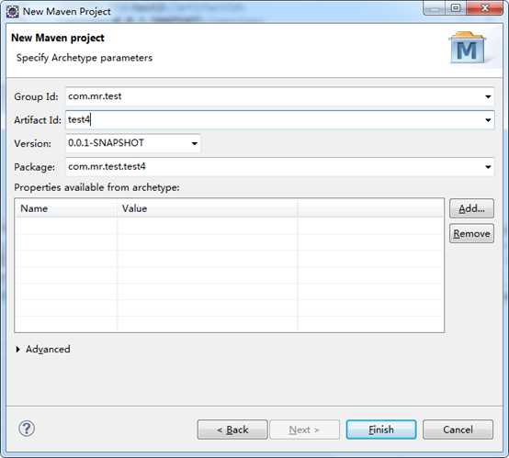
Task: Go back with the < Back button
Action: click(x=232, y=430)
